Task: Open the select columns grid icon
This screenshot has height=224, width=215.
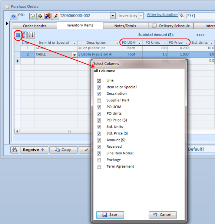Action: tap(18, 35)
